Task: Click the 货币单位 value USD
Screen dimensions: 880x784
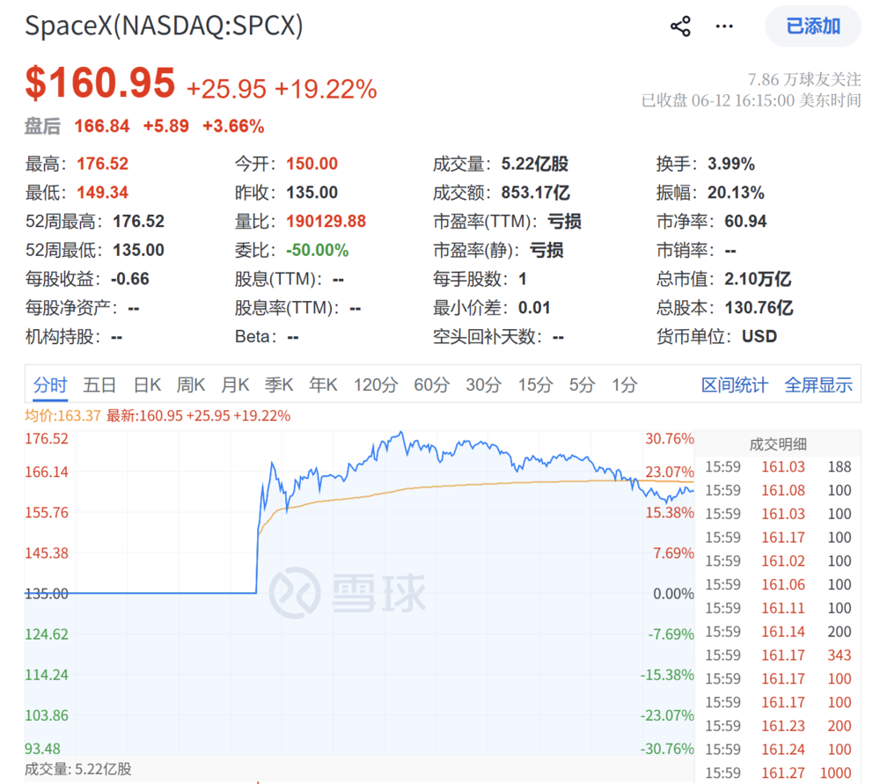Action: (x=759, y=336)
